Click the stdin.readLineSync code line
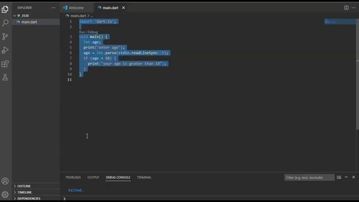The height and width of the screenshot is (202, 359). click(x=126, y=53)
